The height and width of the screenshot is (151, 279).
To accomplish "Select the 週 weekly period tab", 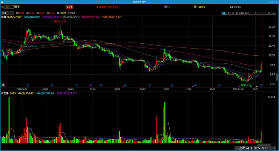I will [x=228, y=13].
